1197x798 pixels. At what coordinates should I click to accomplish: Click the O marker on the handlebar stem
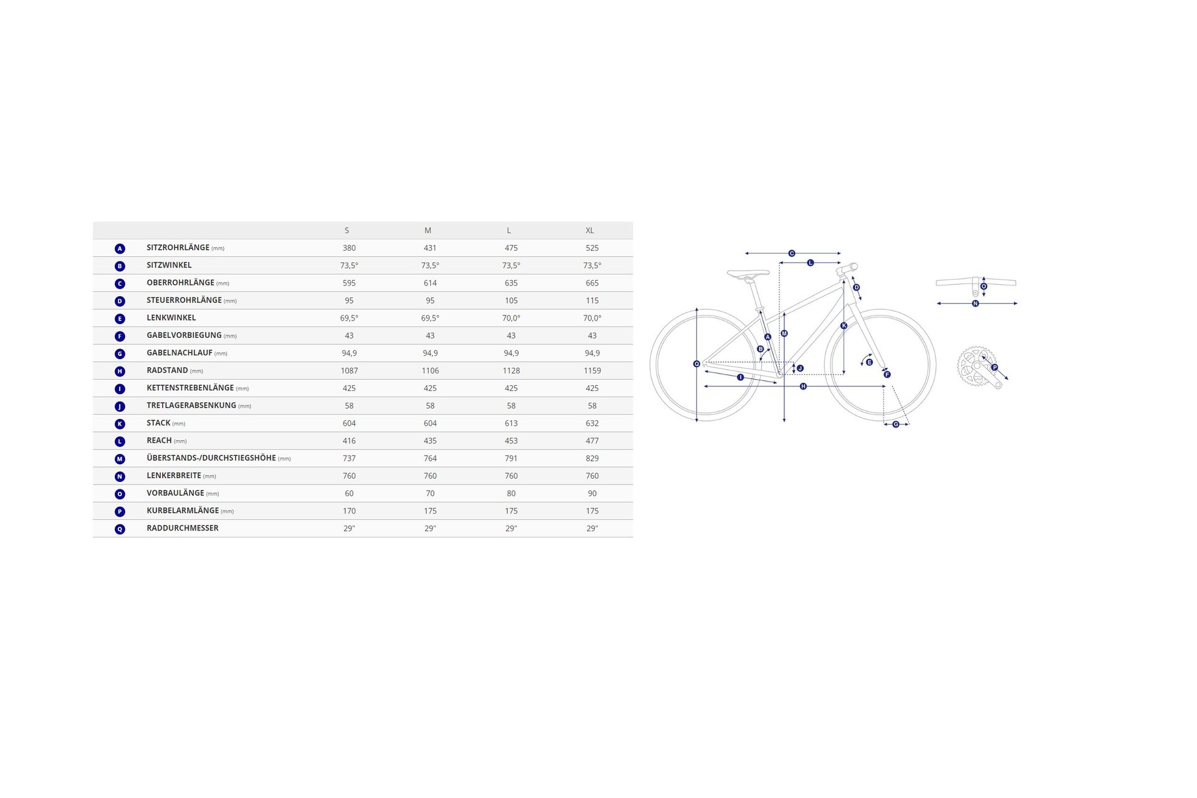984,286
